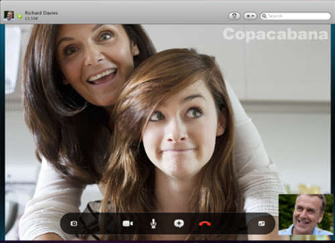Toggle full screen view icon
Screen dimensions: 335x243
click(261, 224)
